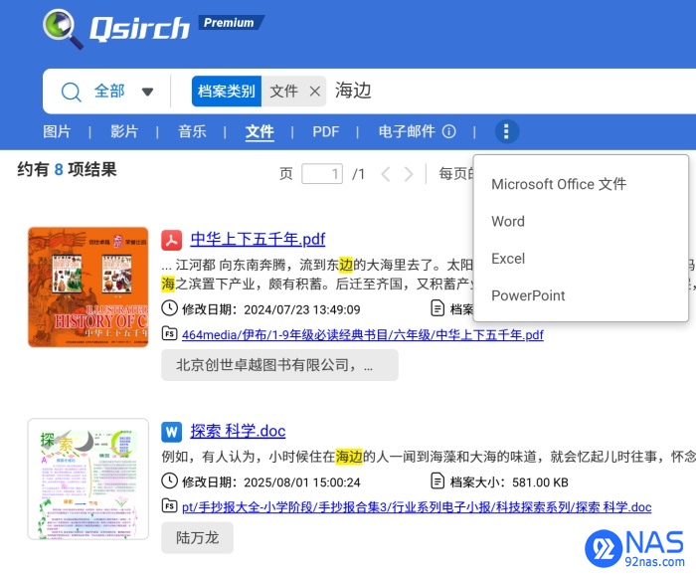Click the 修改日期: 2025/08/01 15:00:24 text
Screen dimensions: 696x577
[271, 482]
